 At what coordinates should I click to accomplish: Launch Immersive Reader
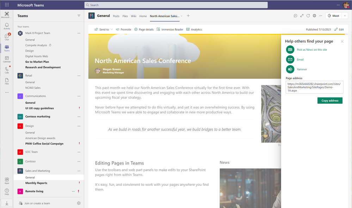[170, 29]
